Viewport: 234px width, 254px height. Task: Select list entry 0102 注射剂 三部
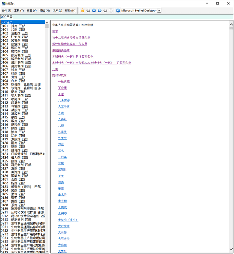coord(23,33)
